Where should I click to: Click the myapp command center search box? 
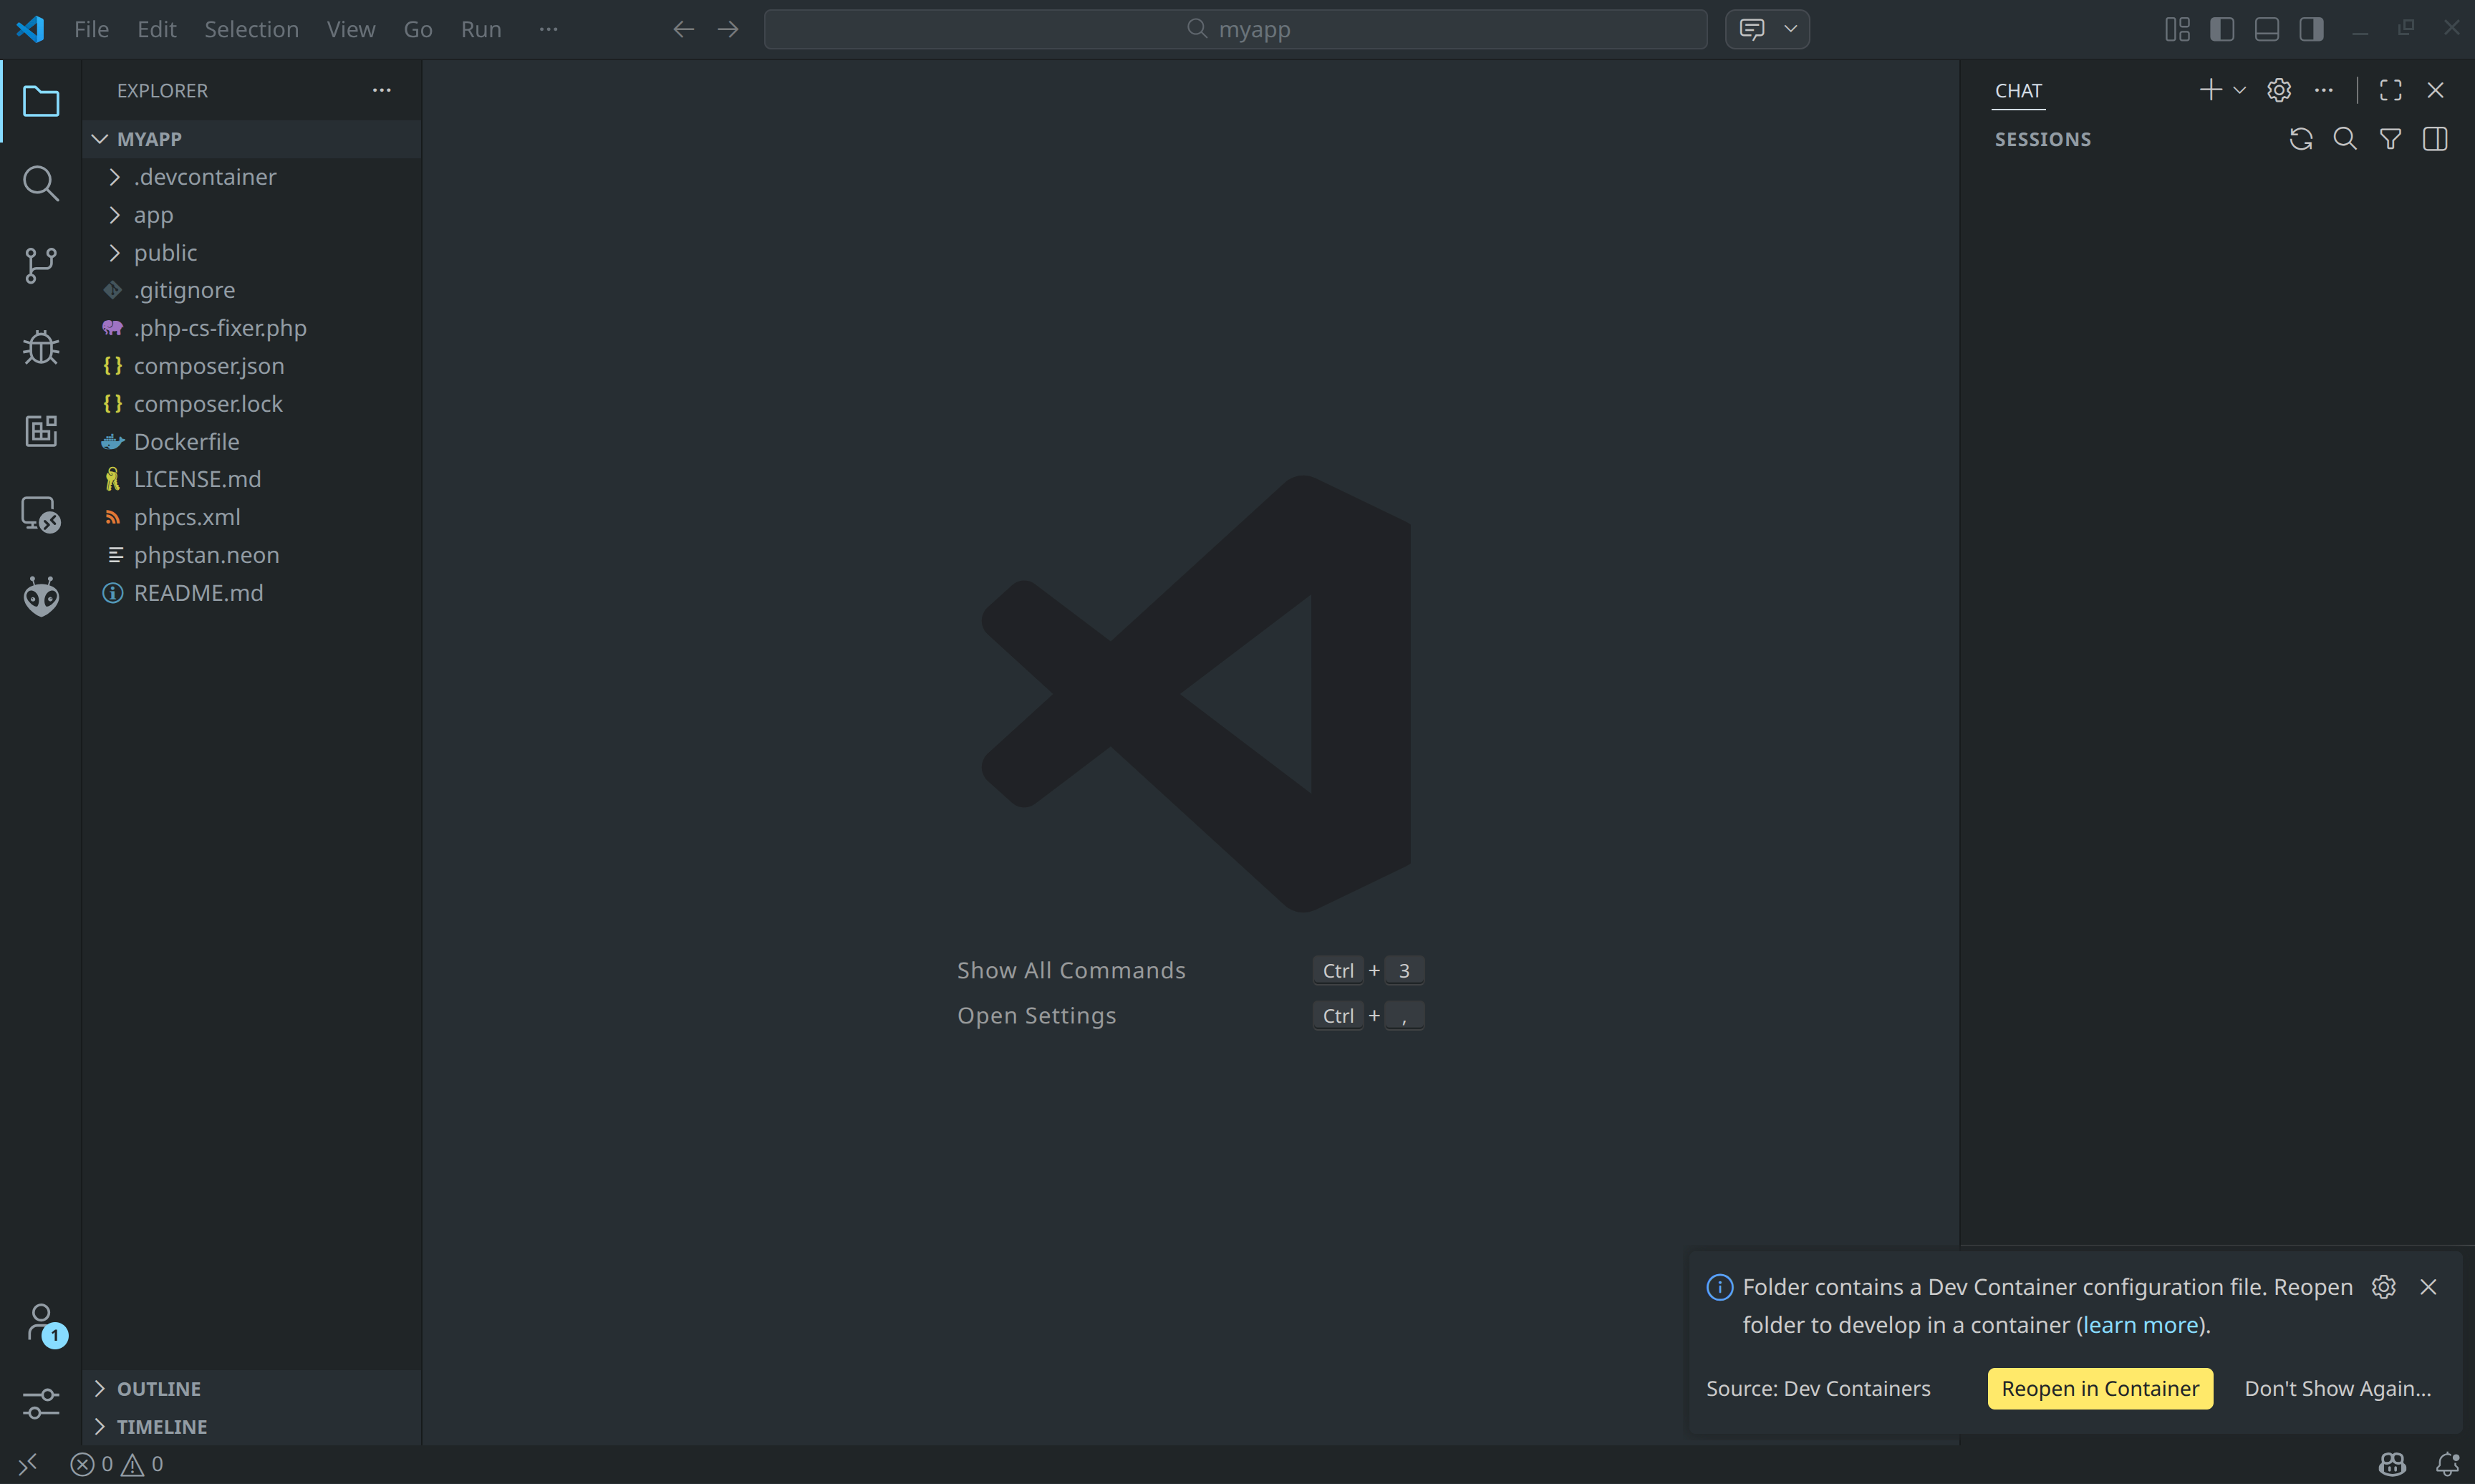click(x=1235, y=29)
